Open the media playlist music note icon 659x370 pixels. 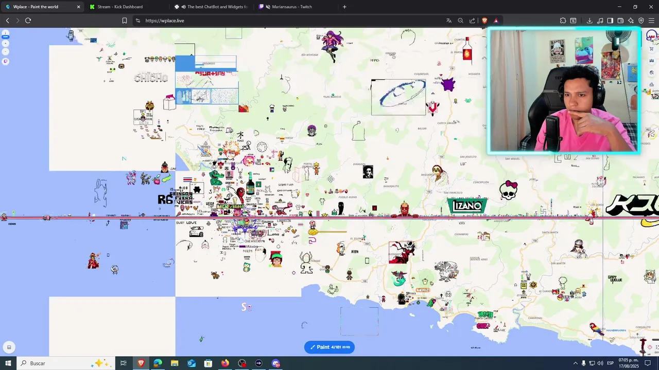[x=600, y=21]
